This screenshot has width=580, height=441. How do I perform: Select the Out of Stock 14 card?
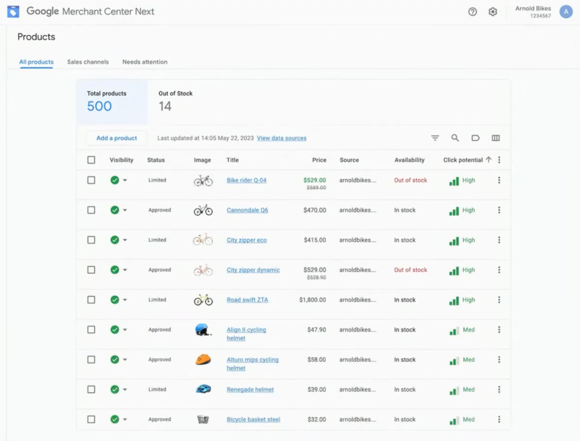tap(176, 102)
